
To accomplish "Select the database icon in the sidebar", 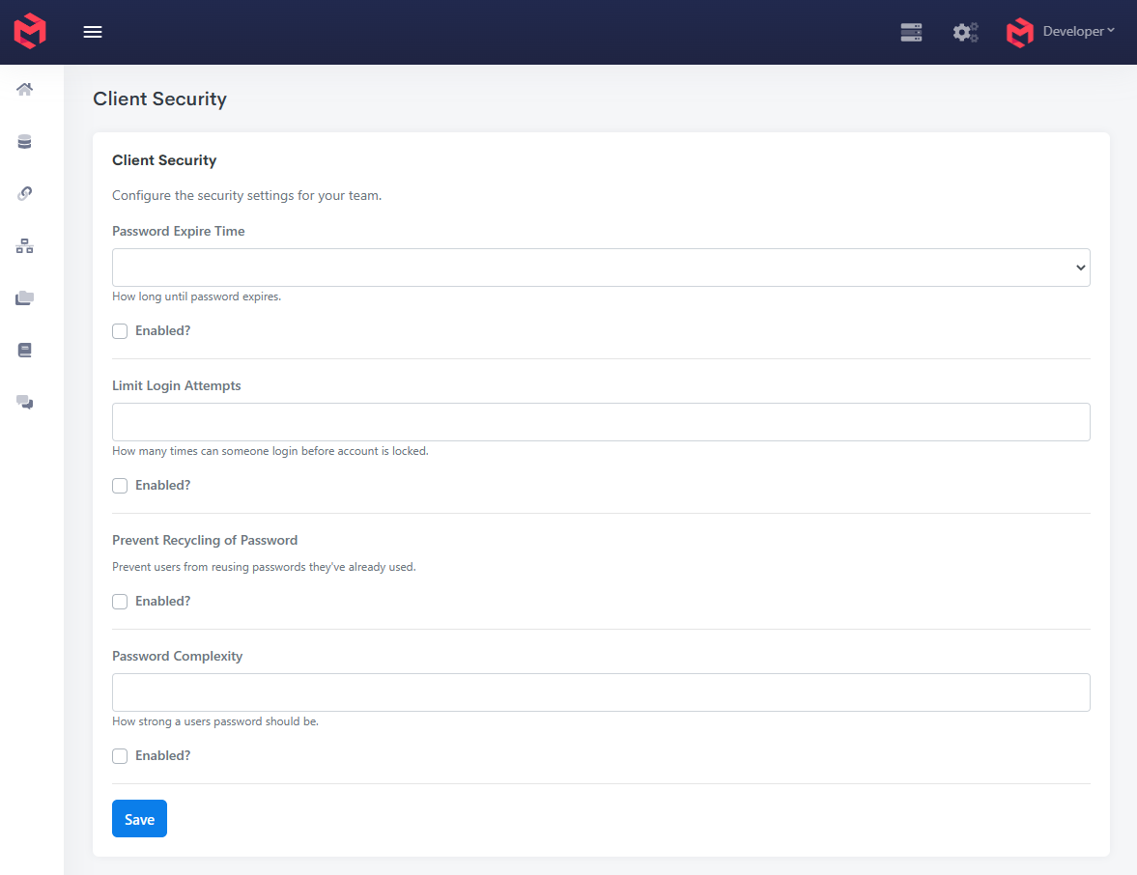I will click(24, 141).
